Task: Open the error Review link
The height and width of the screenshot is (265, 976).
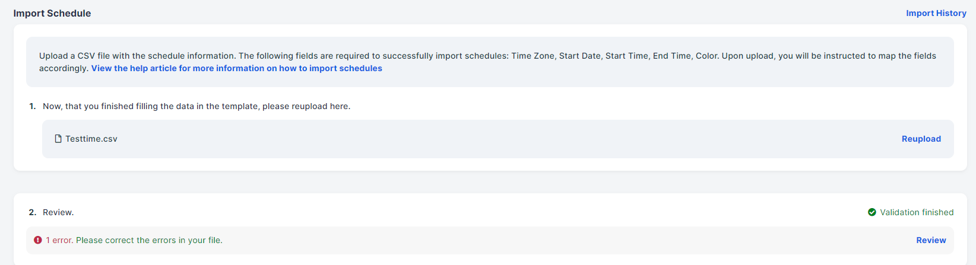Action: click(x=931, y=240)
